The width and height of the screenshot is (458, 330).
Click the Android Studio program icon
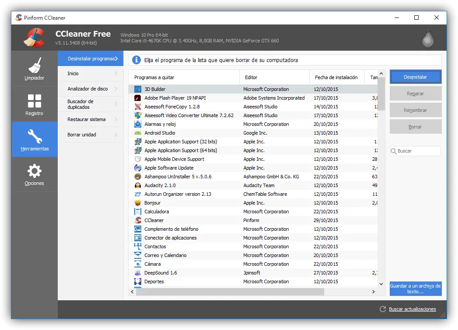coord(138,133)
